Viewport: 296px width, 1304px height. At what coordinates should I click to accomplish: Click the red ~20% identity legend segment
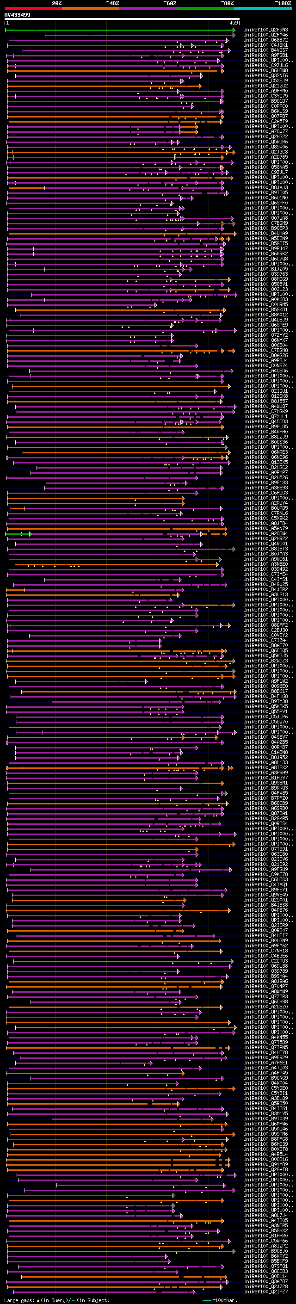pyautogui.click(x=33, y=8)
